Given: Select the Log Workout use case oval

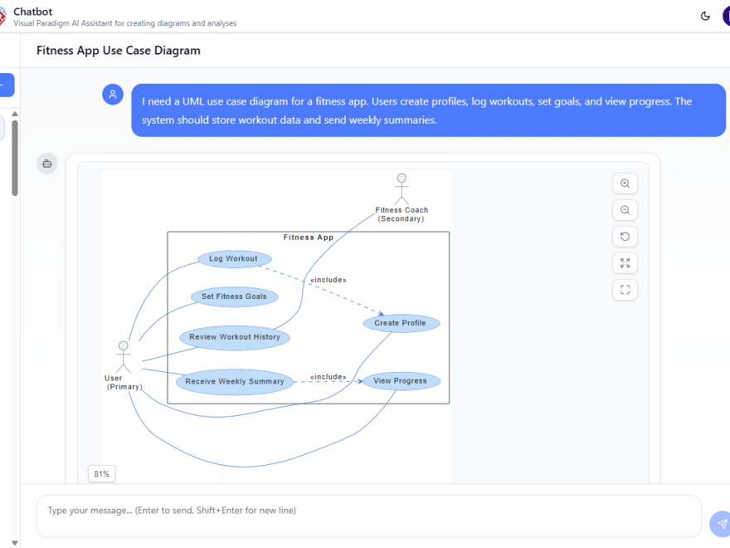Looking at the screenshot, I should click(x=234, y=258).
